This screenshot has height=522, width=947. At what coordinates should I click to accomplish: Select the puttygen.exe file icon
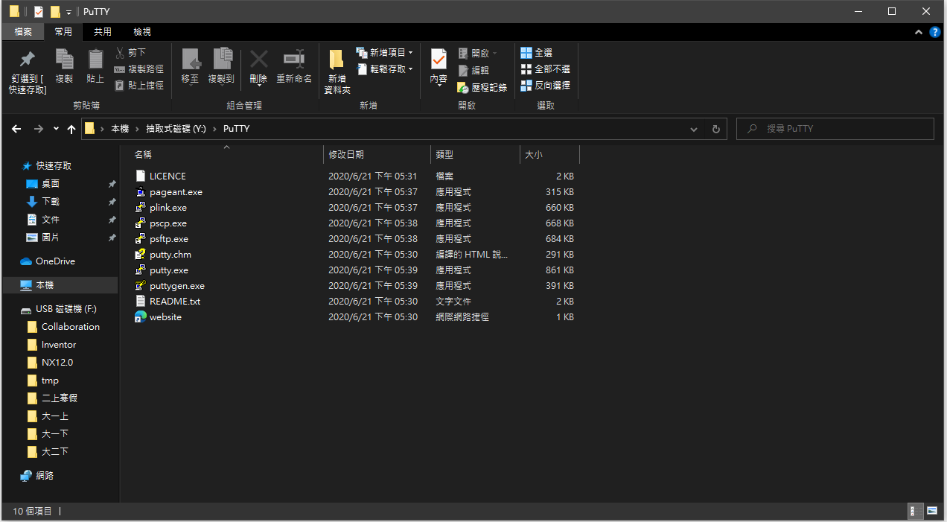tap(141, 286)
